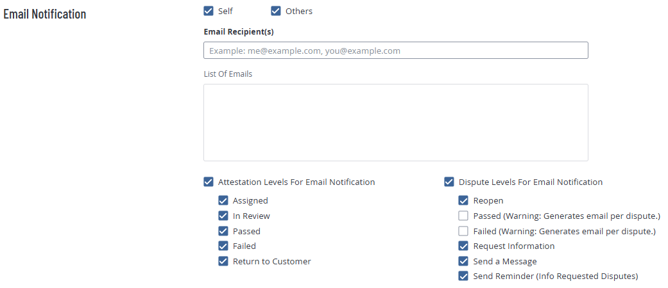This screenshot has height=288, width=668.
Task: Disable the Assigned attestation level checkbox
Action: [x=223, y=200]
